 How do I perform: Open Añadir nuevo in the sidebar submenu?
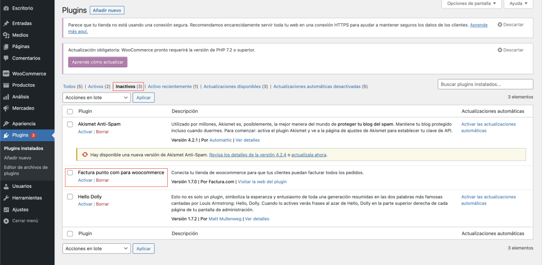point(17,158)
